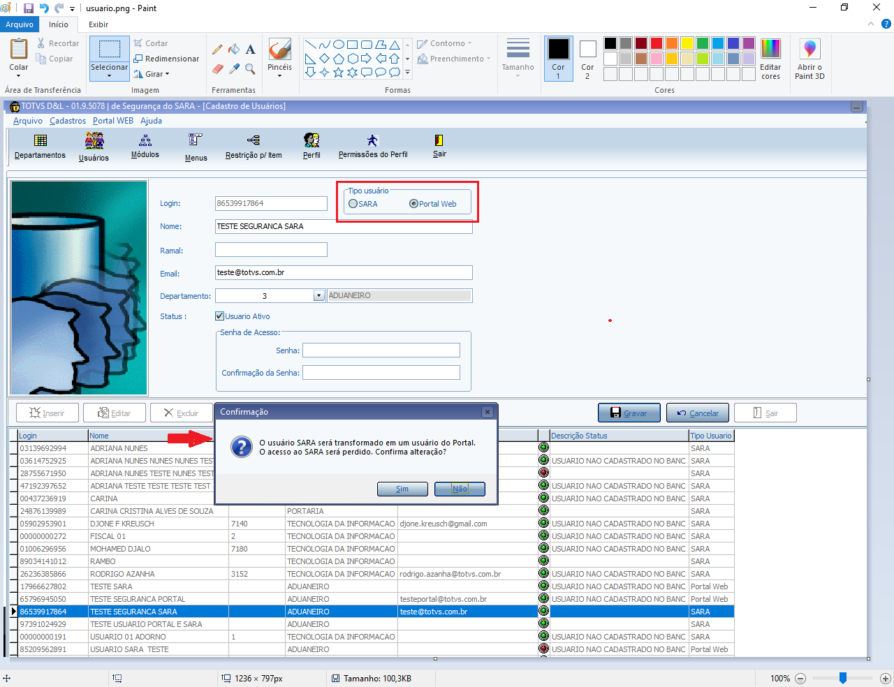The image size is (894, 687).
Task: Select Cor 2 background color
Action: pos(587,59)
